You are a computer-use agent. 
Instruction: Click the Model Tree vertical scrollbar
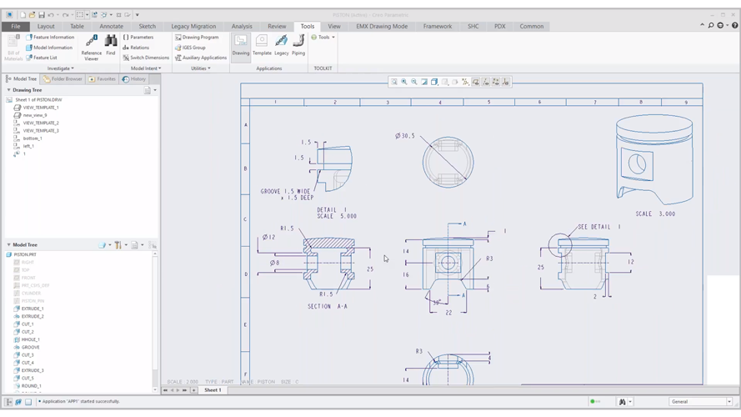pos(155,317)
